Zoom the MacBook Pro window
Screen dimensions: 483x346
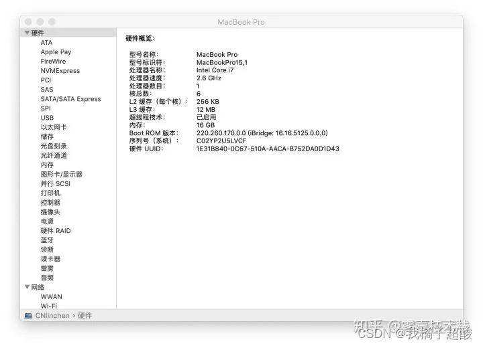pos(52,22)
